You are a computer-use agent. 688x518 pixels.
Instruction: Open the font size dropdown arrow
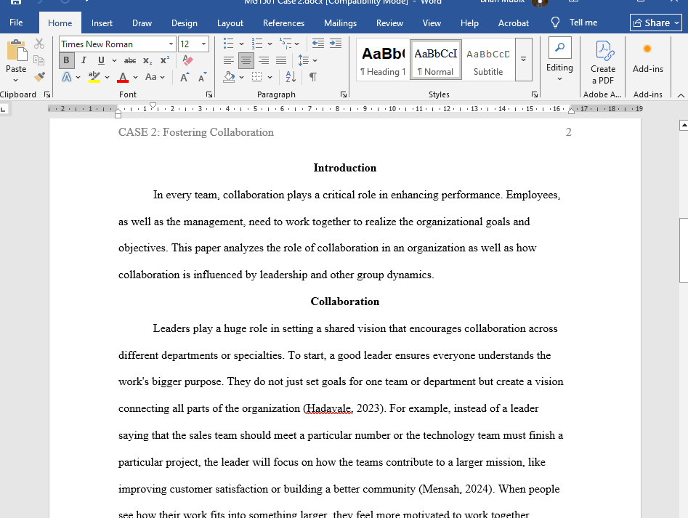(x=203, y=44)
